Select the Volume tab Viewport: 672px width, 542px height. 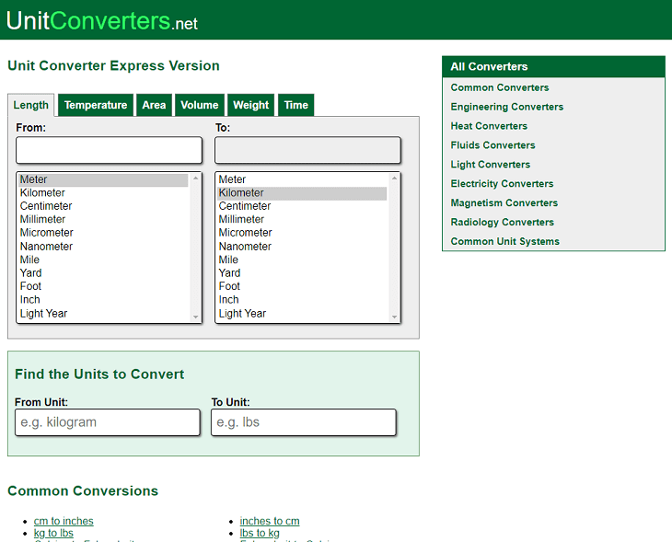(x=199, y=105)
